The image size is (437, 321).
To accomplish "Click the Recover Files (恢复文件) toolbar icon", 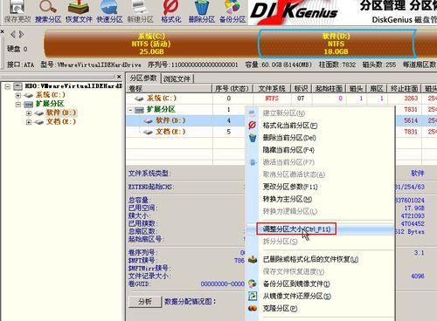I will click(x=79, y=11).
